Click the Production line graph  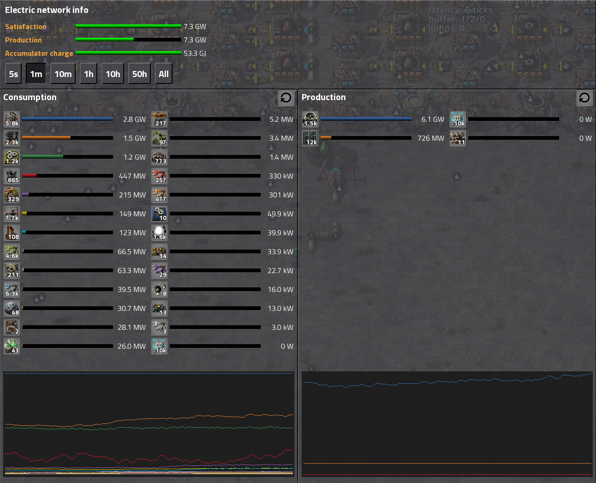pos(447,423)
